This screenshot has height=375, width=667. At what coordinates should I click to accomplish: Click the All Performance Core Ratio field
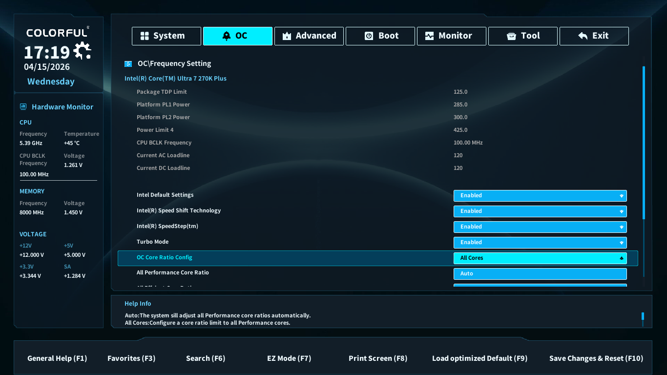tap(540, 274)
